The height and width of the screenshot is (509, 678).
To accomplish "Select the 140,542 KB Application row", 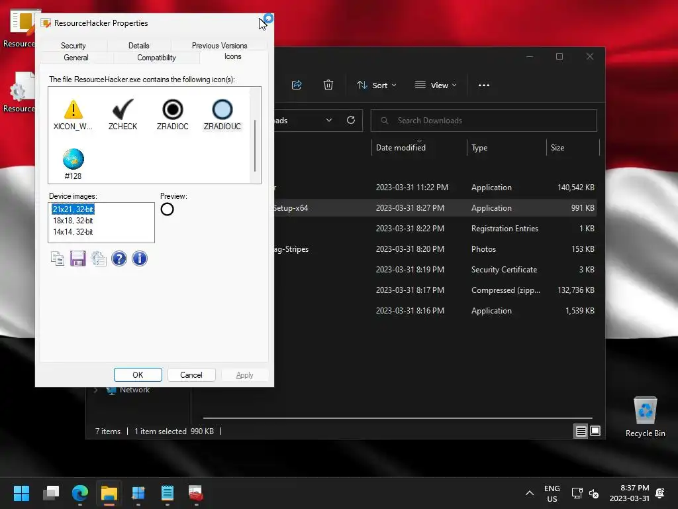I will point(437,188).
